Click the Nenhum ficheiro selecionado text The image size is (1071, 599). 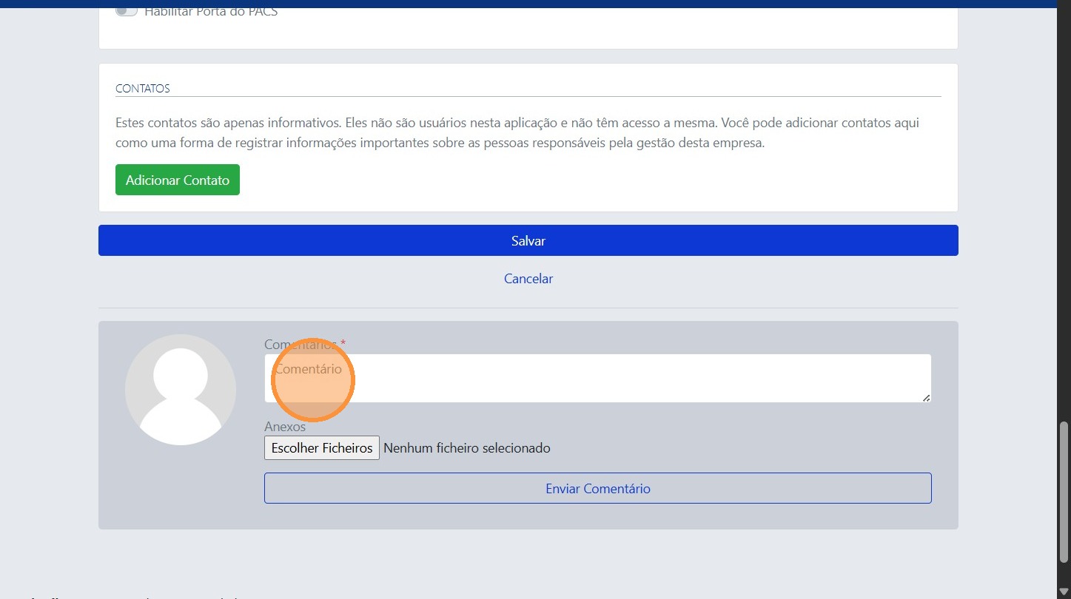pos(466,448)
